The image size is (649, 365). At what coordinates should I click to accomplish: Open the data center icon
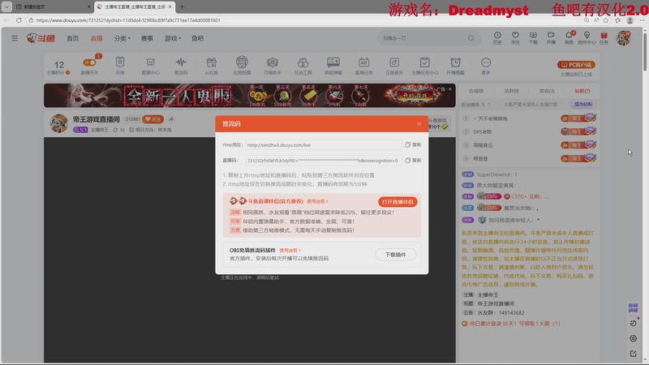(150, 66)
